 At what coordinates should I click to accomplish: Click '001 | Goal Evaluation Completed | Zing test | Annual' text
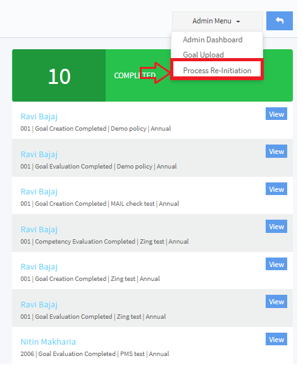pyautogui.click(x=93, y=317)
